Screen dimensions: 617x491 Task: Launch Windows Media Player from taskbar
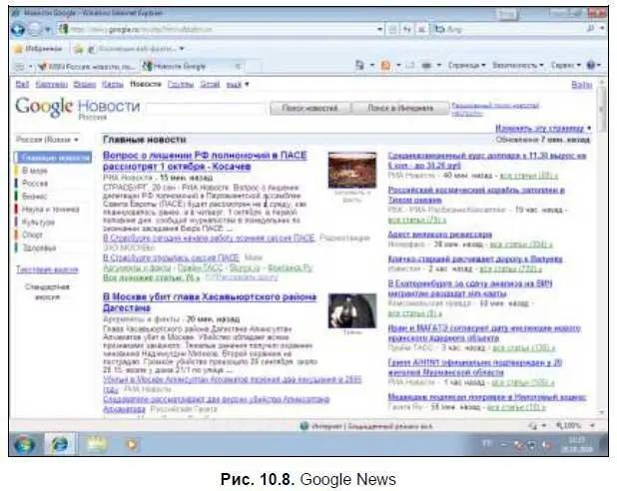(131, 444)
